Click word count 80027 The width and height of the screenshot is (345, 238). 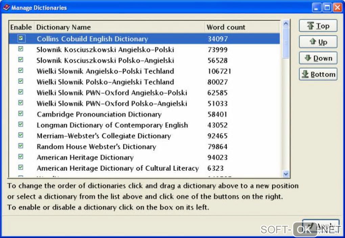pos(217,82)
